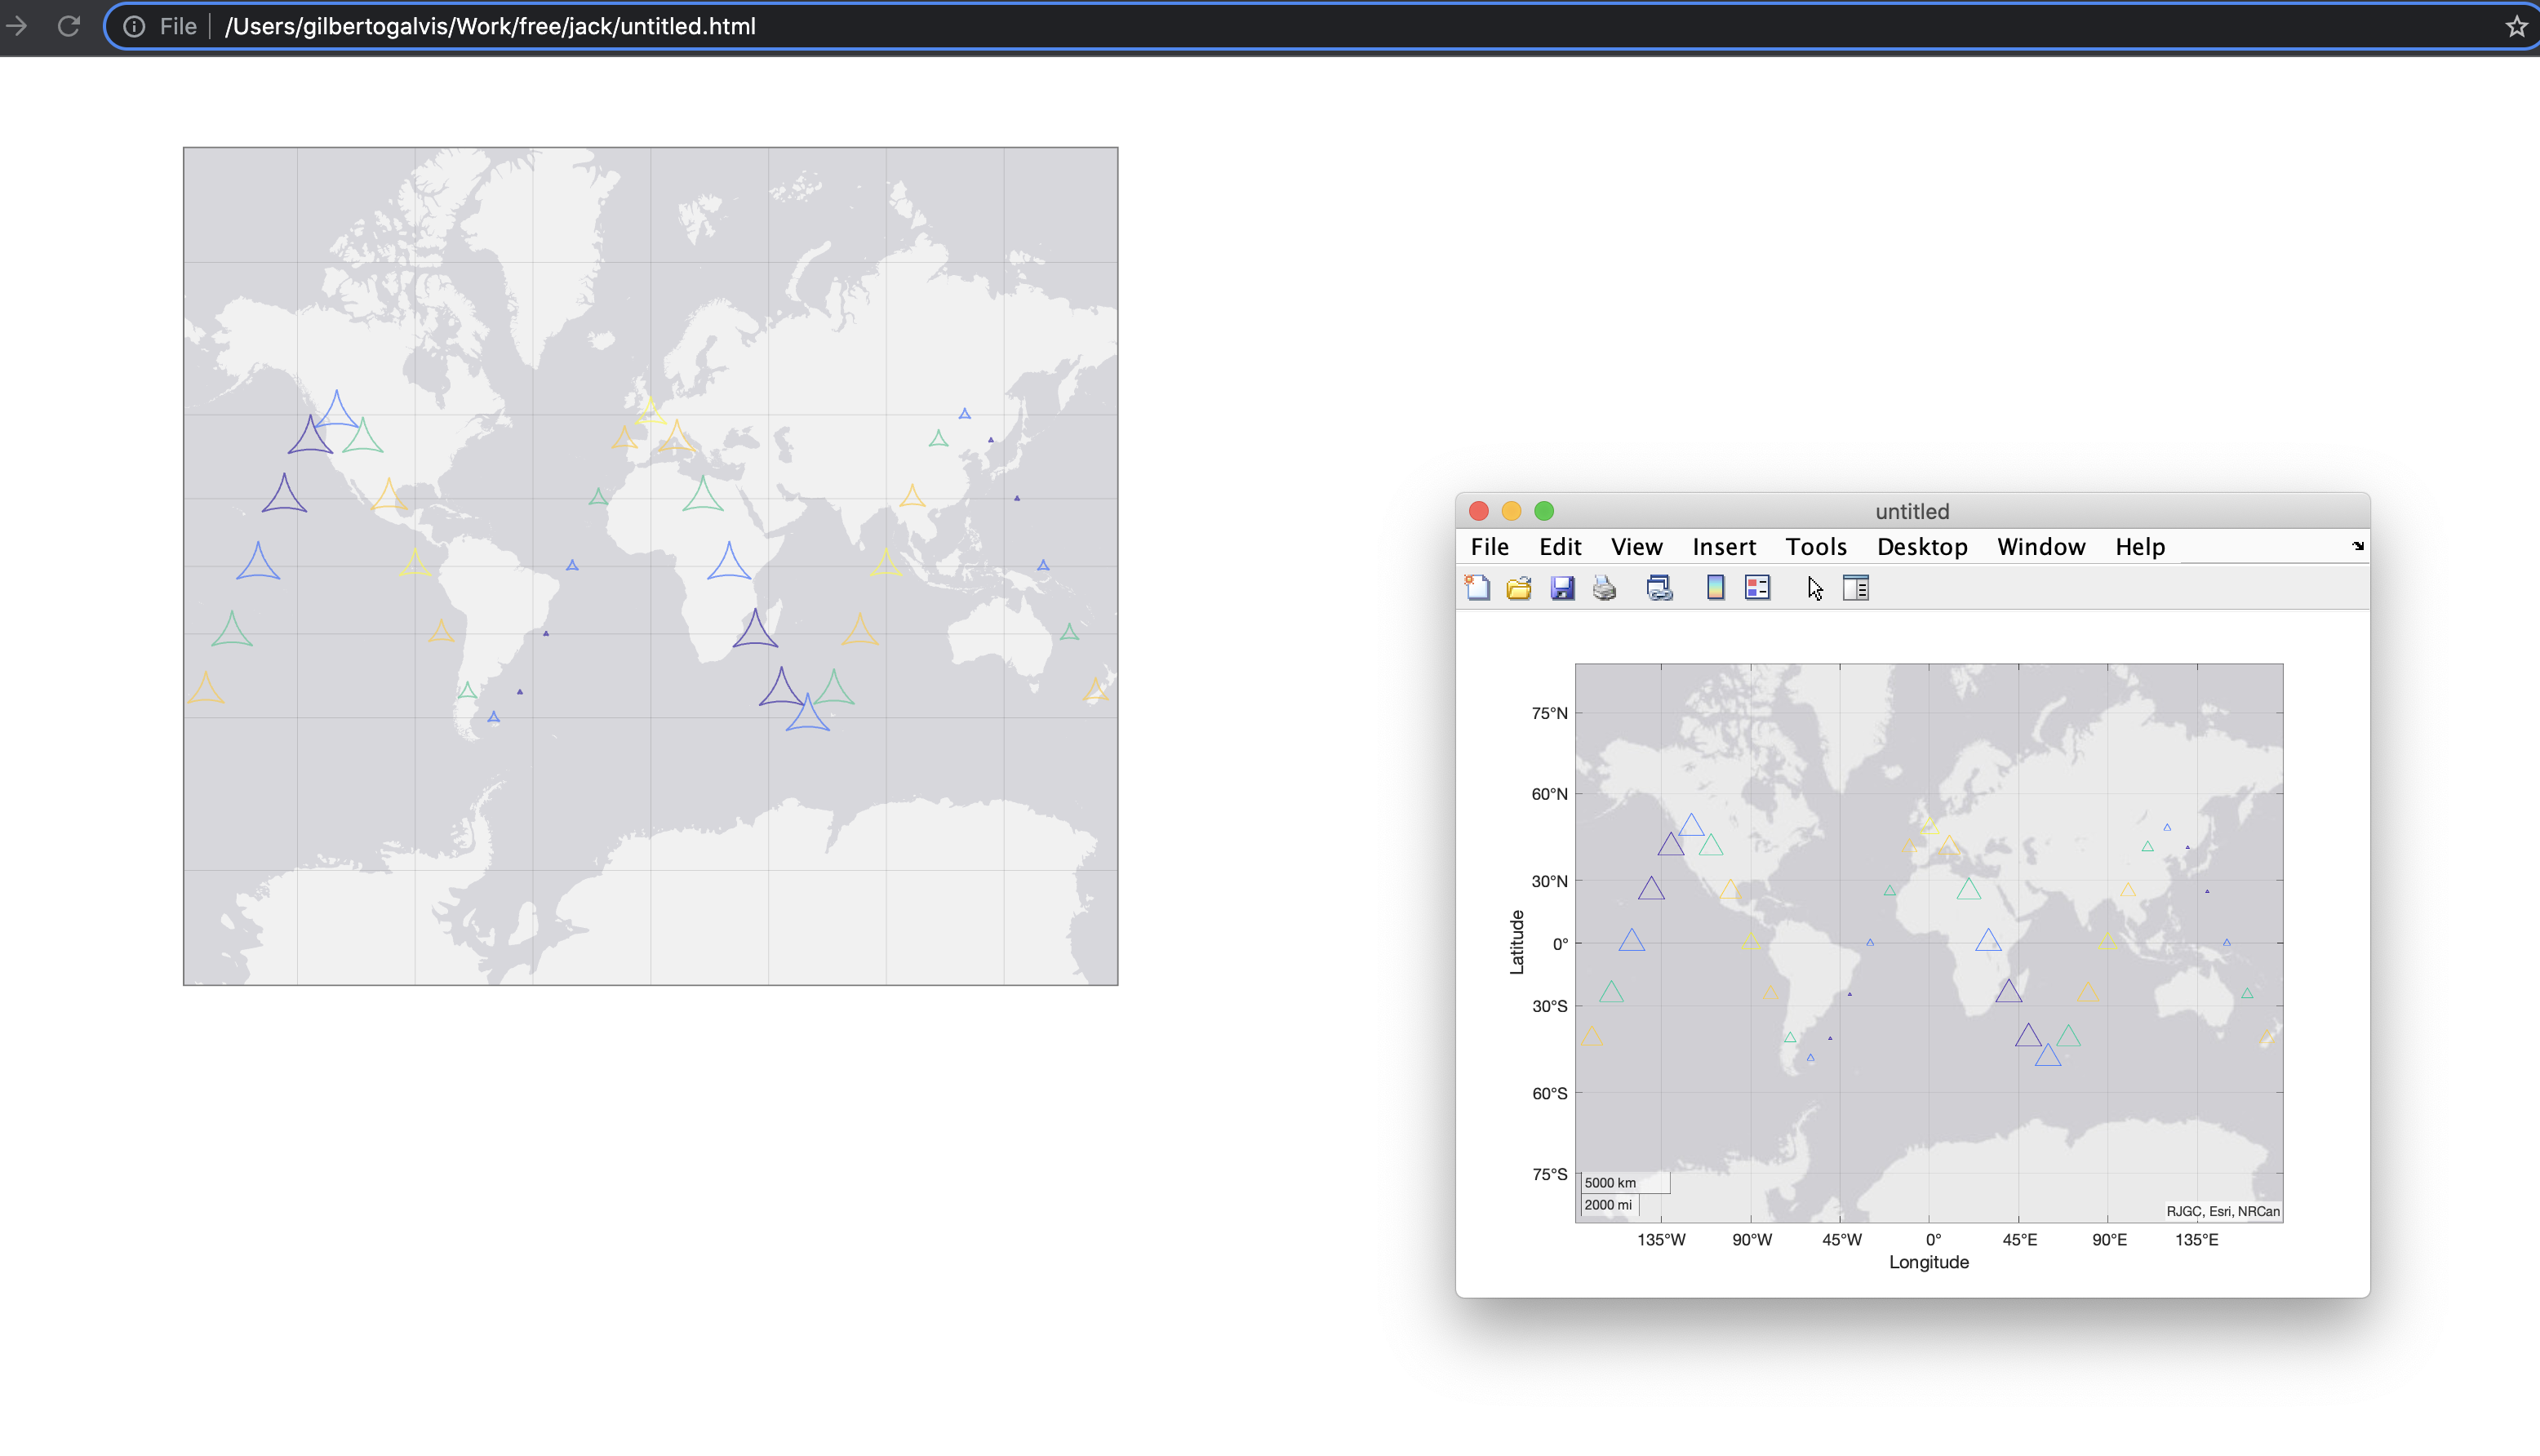2540x1456 pixels.
Task: Expand the Insert menu
Action: [1723, 546]
